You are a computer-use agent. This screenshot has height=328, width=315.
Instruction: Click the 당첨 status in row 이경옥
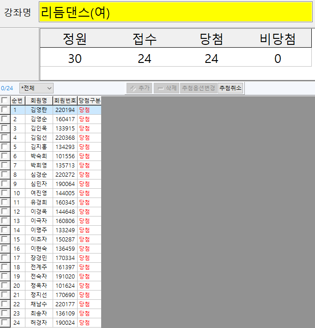(x=85, y=211)
